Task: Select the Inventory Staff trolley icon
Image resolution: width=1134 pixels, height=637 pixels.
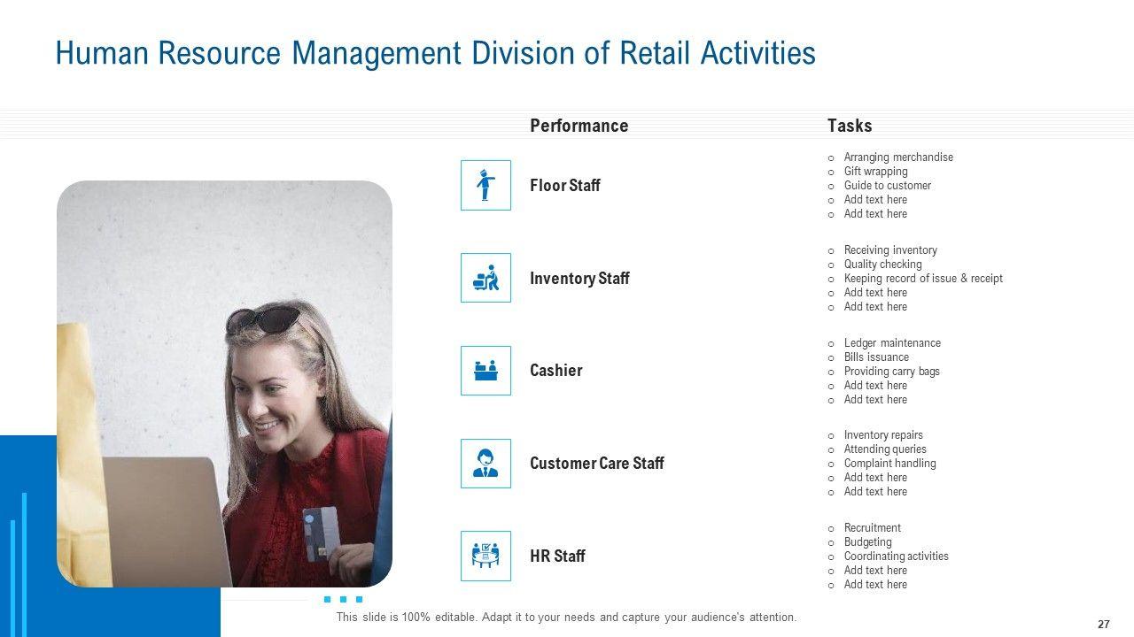Action: click(485, 278)
